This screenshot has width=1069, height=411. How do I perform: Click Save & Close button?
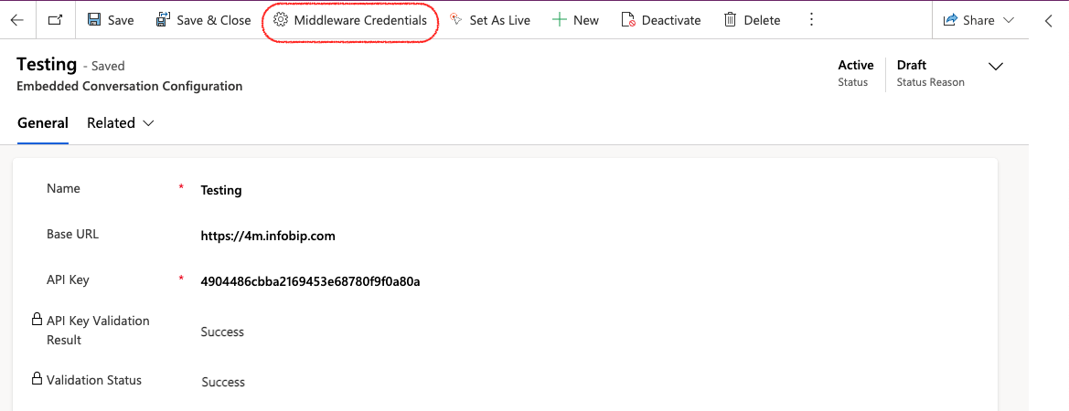(x=203, y=20)
